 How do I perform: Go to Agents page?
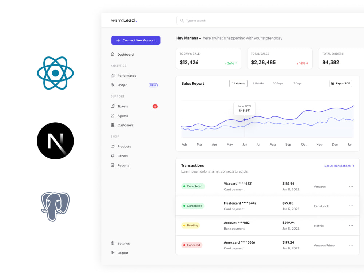tap(123, 116)
